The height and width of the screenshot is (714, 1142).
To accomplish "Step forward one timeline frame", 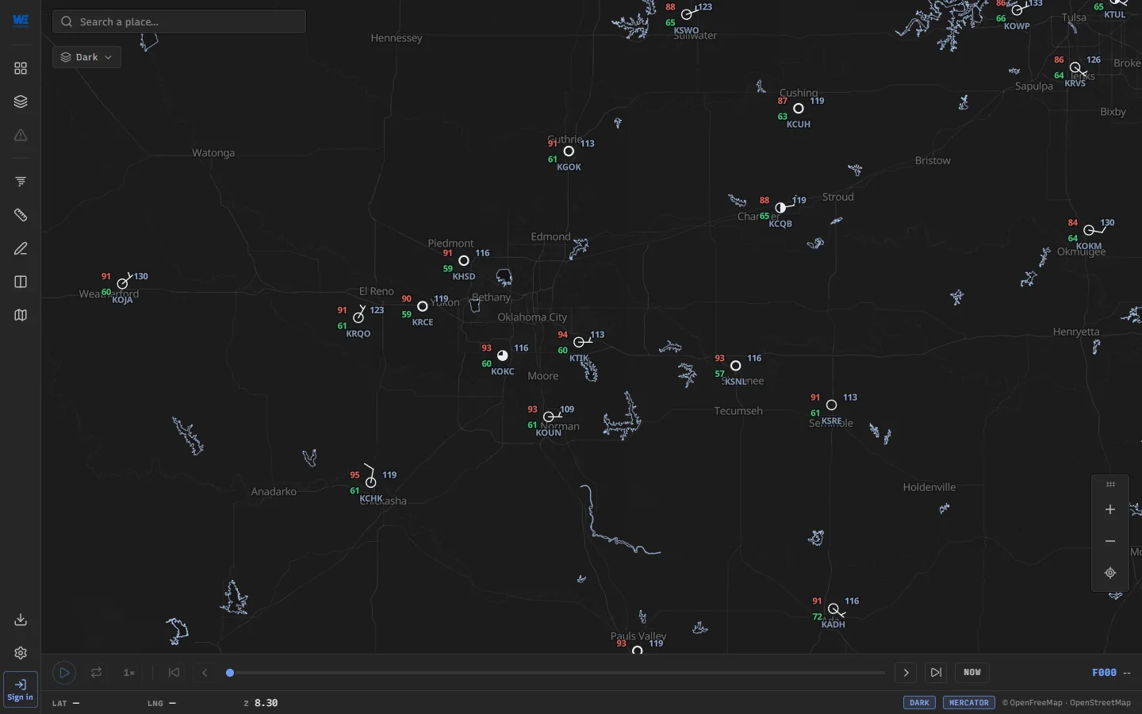I will click(907, 673).
